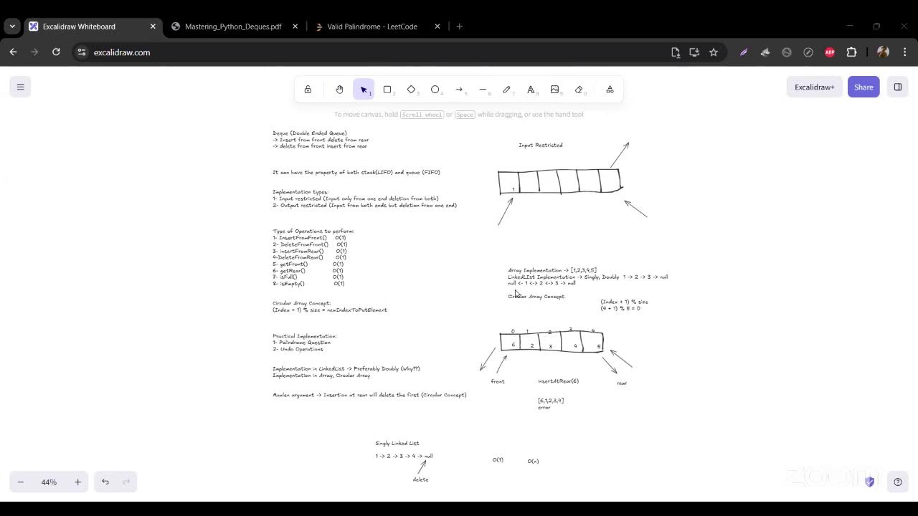The image size is (918, 516).
Task: Select the Selection arrow tool
Action: (x=364, y=90)
